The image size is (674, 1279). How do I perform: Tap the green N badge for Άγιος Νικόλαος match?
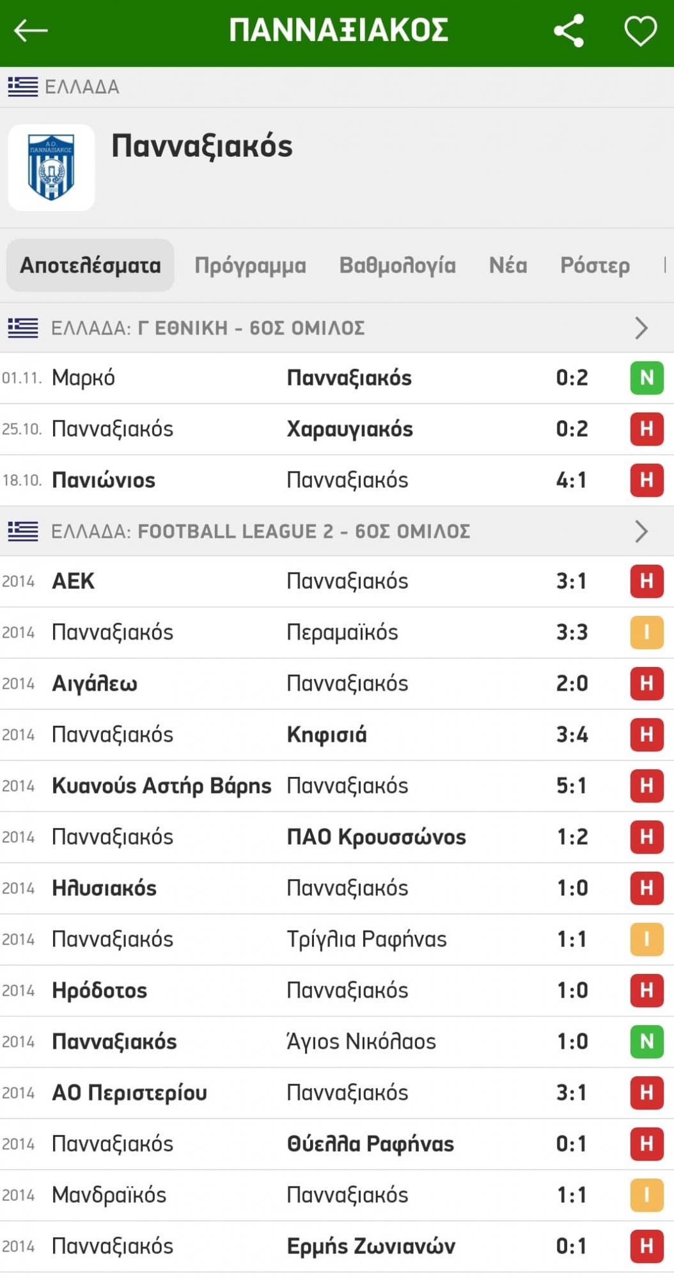coord(647,1042)
